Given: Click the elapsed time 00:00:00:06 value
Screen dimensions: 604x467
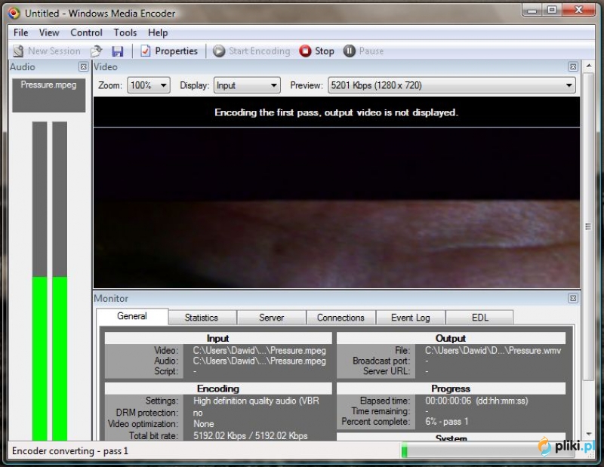Looking at the screenshot, I should pyautogui.click(x=448, y=401).
